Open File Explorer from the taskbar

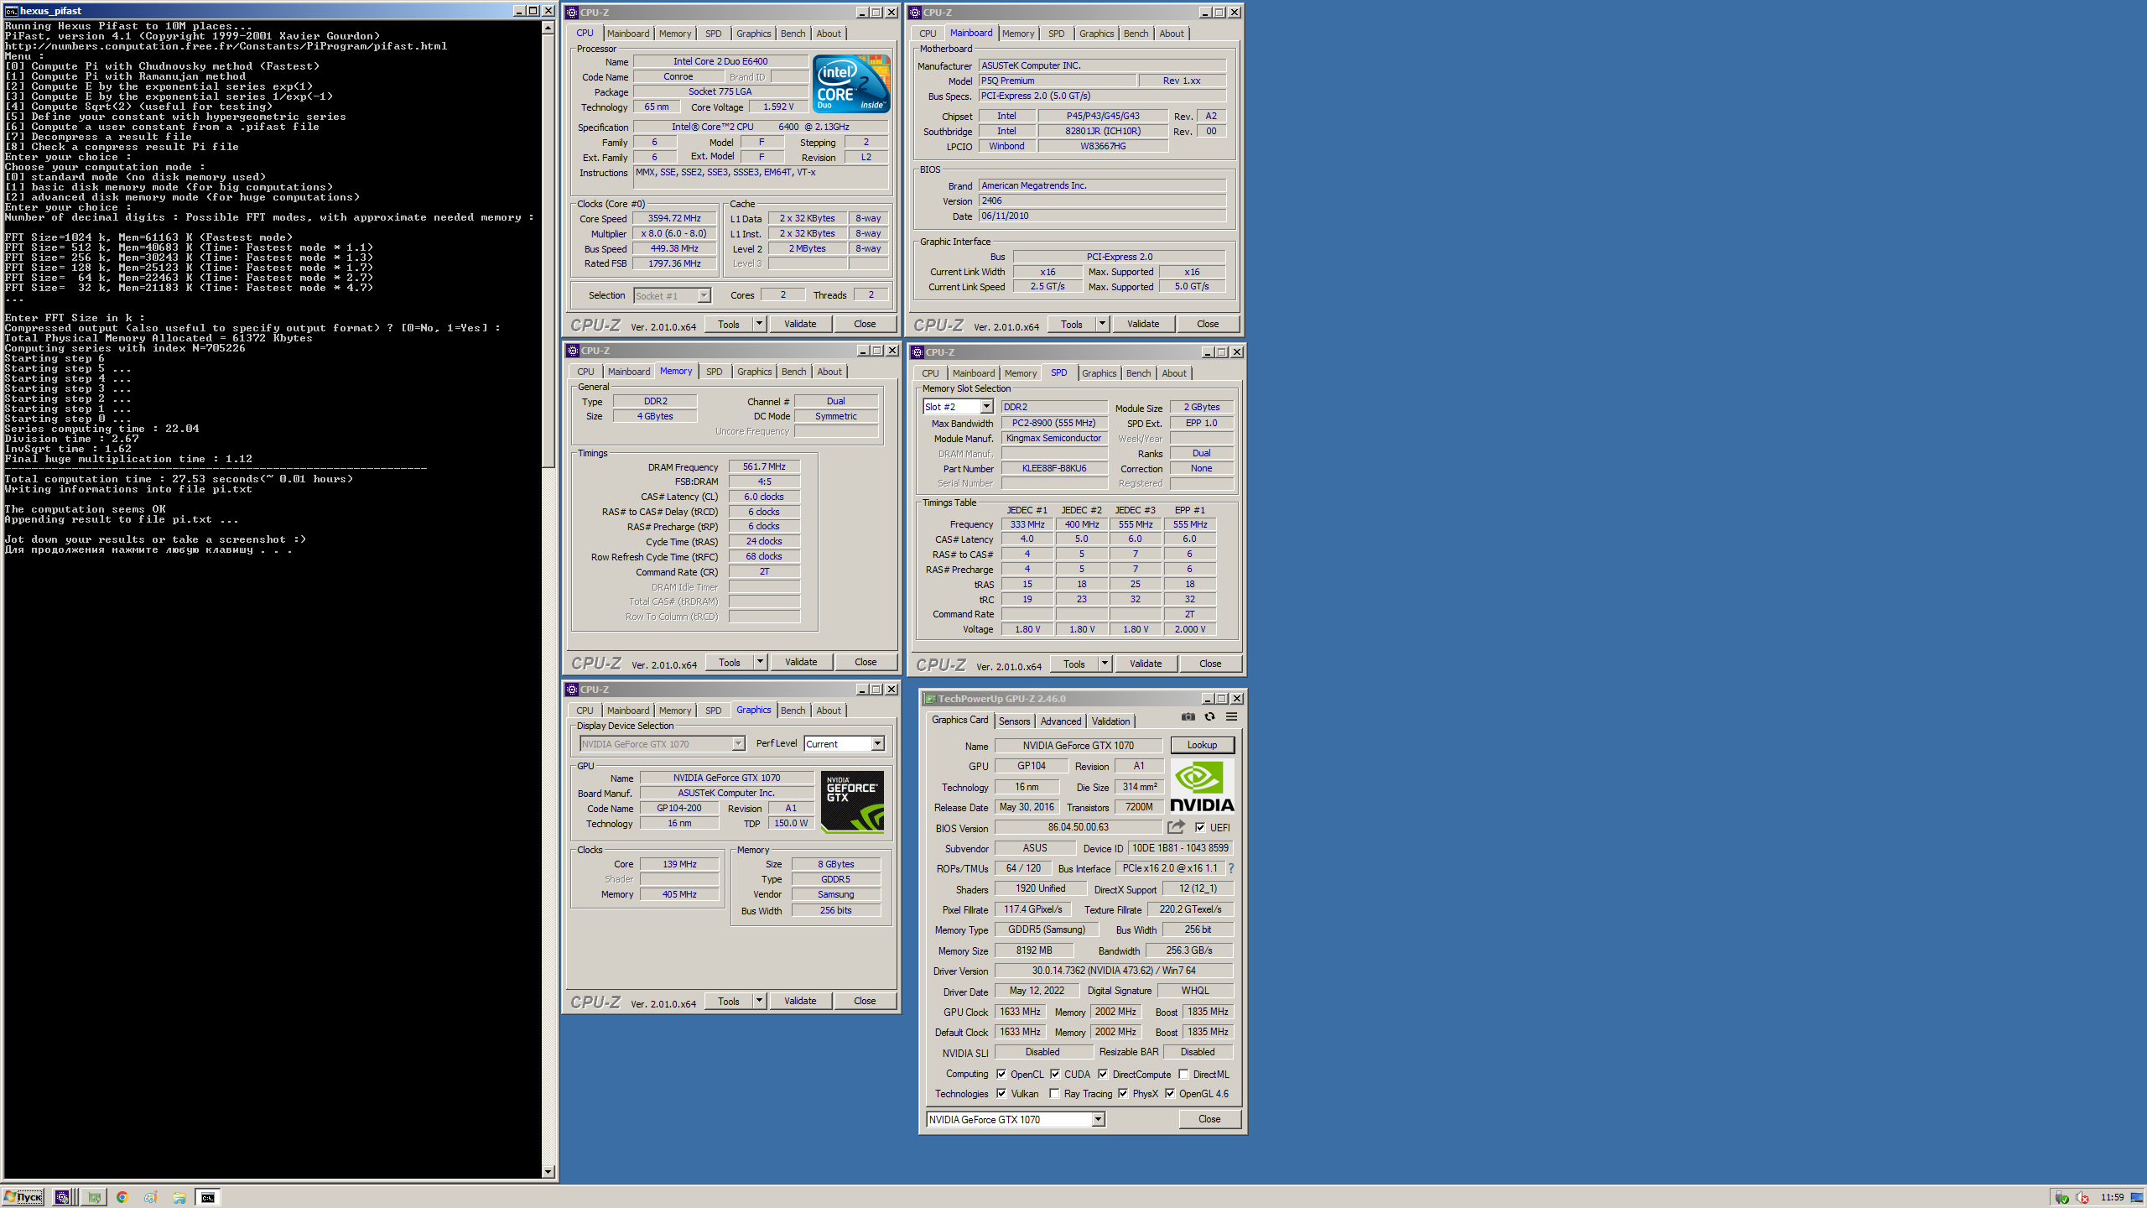point(179,1197)
